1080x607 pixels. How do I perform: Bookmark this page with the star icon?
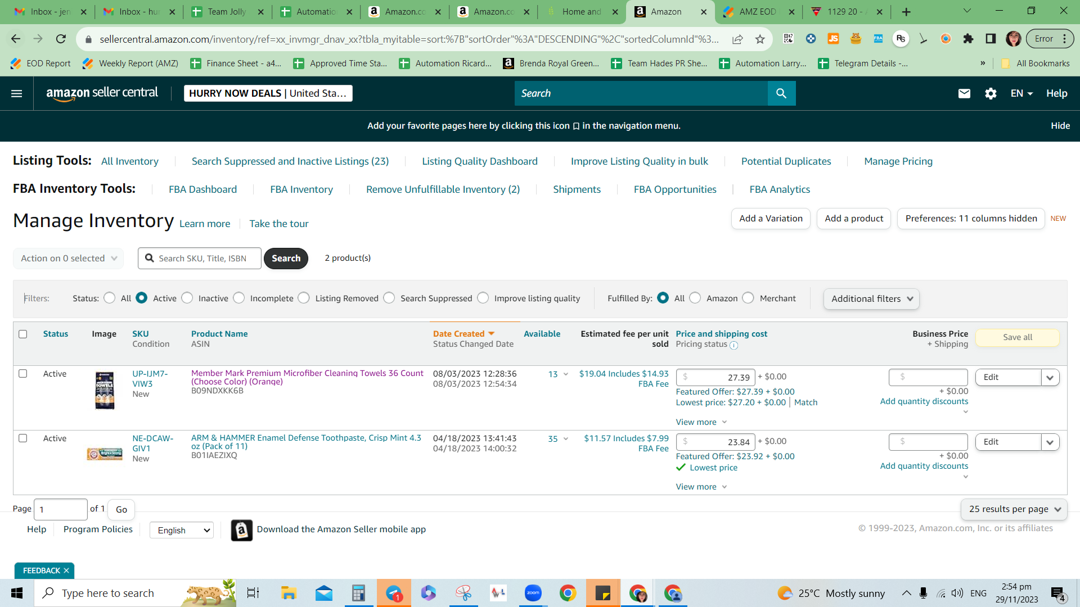[760, 39]
